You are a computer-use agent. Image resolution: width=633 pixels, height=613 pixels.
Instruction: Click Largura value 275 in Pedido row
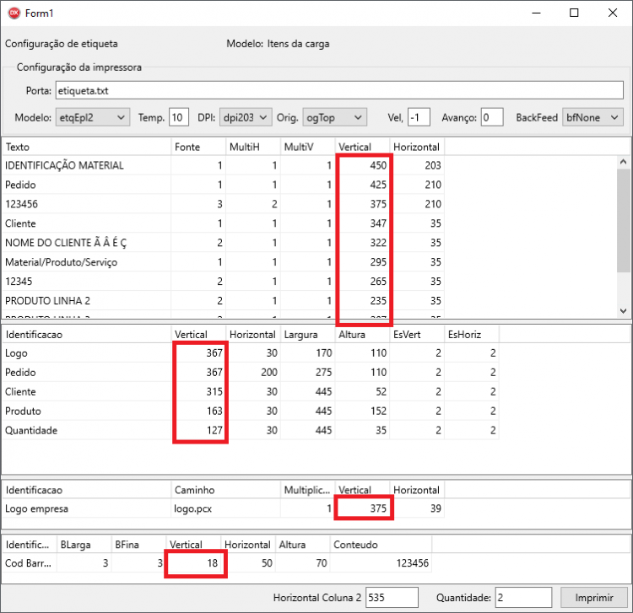(x=307, y=373)
